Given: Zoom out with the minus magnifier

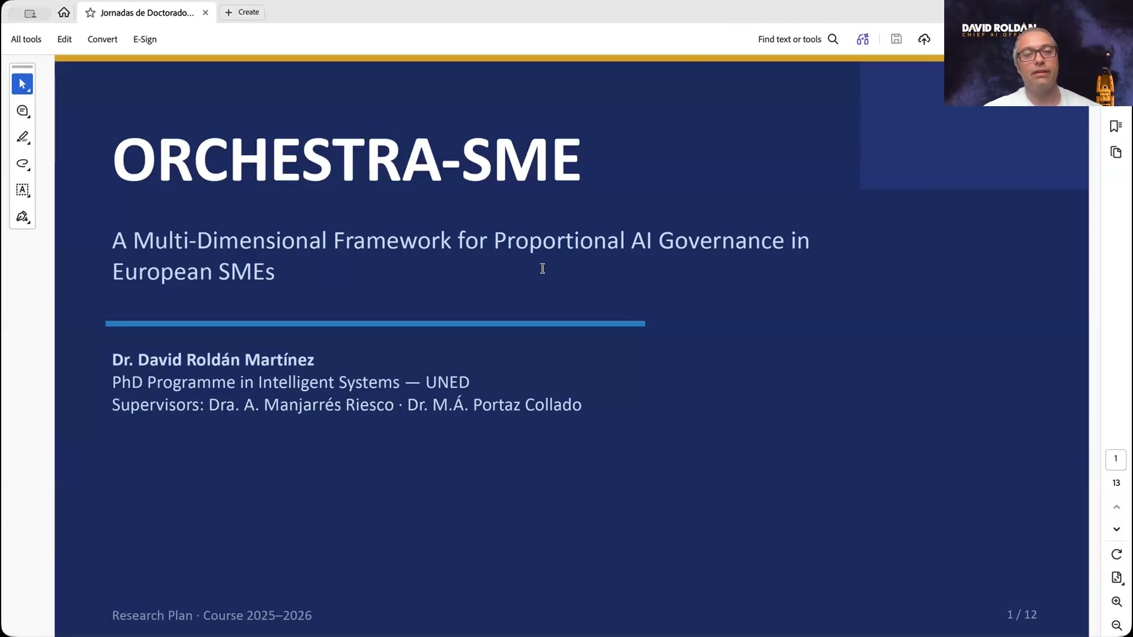Looking at the screenshot, I should (1116, 626).
